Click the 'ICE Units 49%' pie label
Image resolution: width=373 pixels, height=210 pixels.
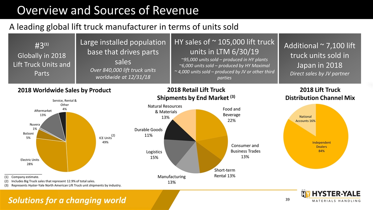point(105,140)
